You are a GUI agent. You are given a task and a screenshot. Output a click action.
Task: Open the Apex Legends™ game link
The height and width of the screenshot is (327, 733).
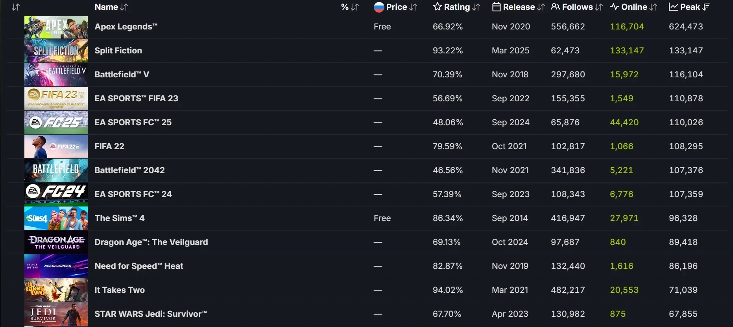126,27
